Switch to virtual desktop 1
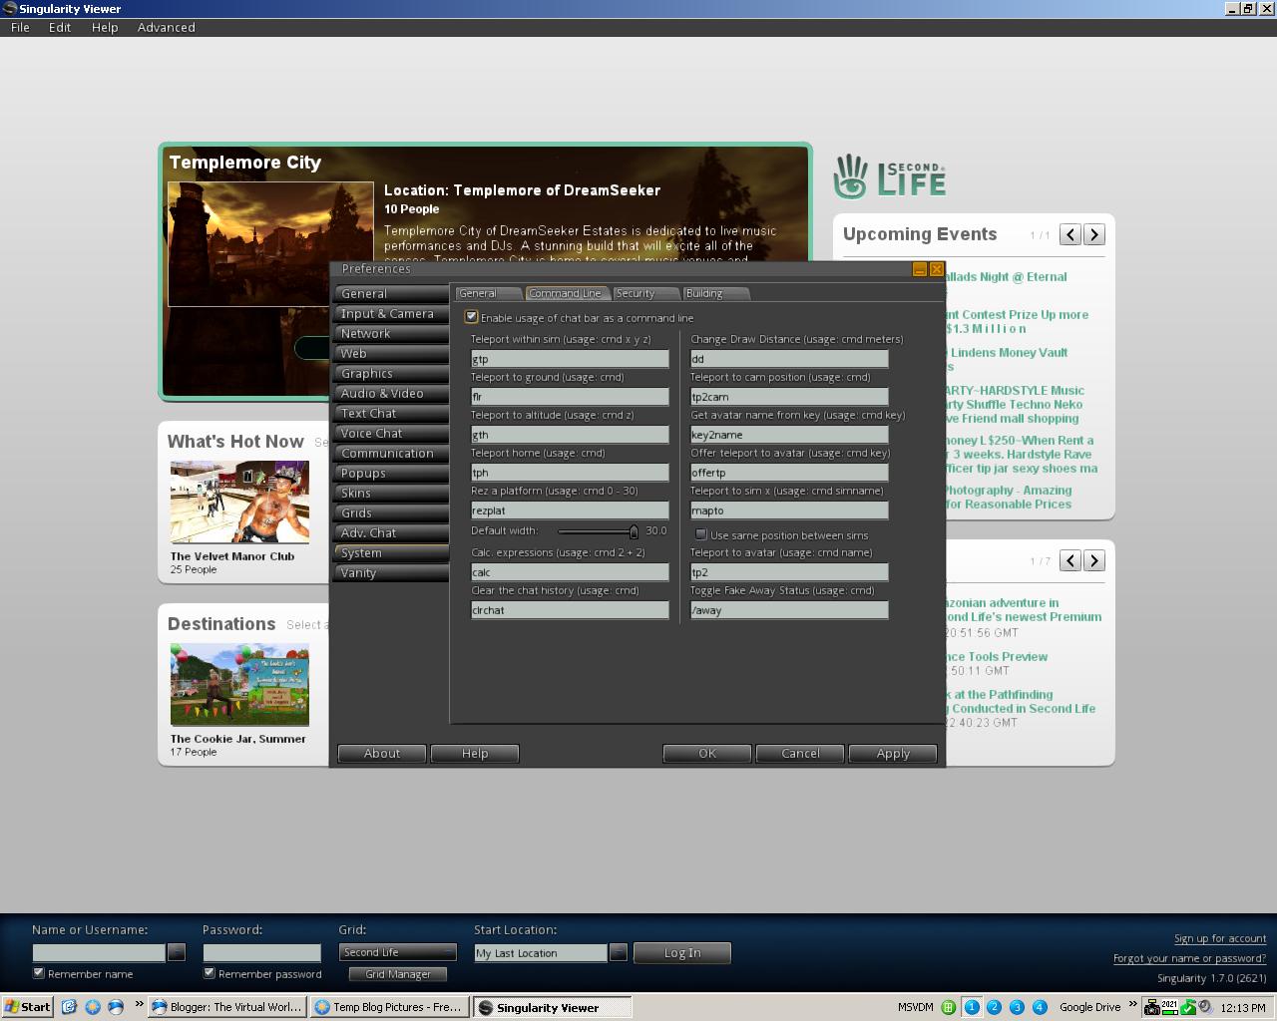Image resolution: width=1277 pixels, height=1021 pixels. [972, 1007]
